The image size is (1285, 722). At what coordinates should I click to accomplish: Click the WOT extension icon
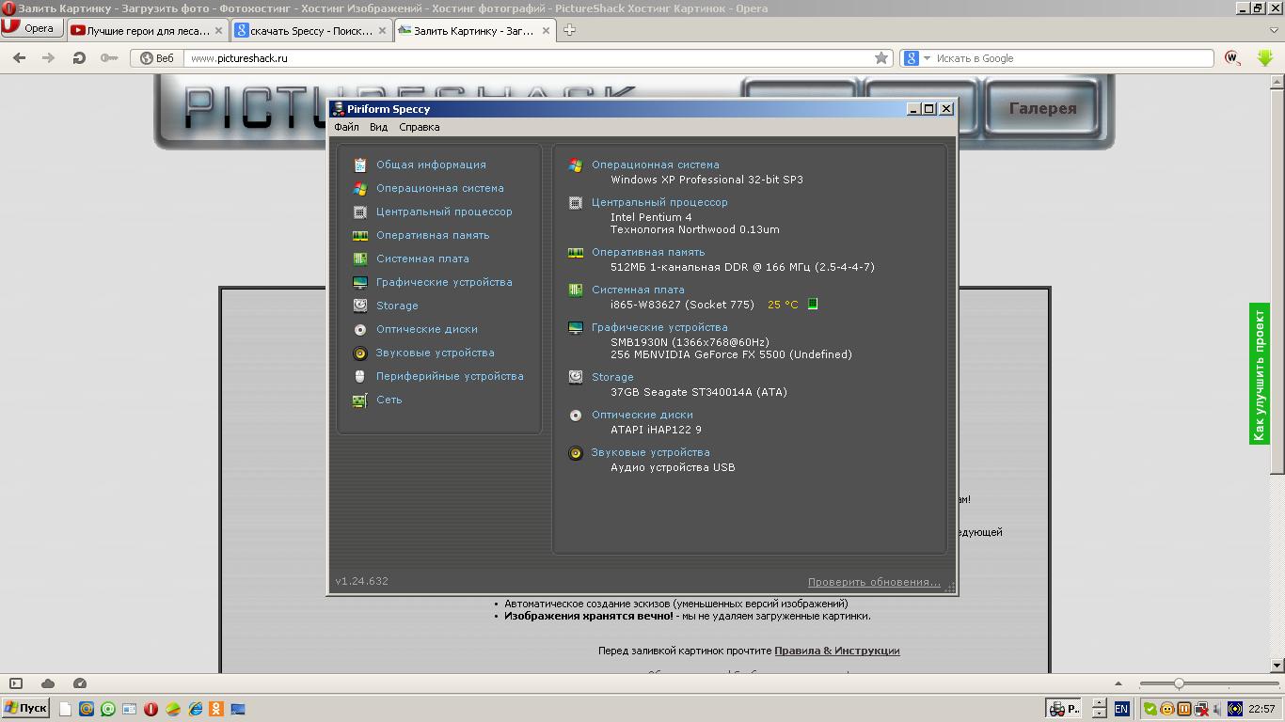tap(1232, 57)
